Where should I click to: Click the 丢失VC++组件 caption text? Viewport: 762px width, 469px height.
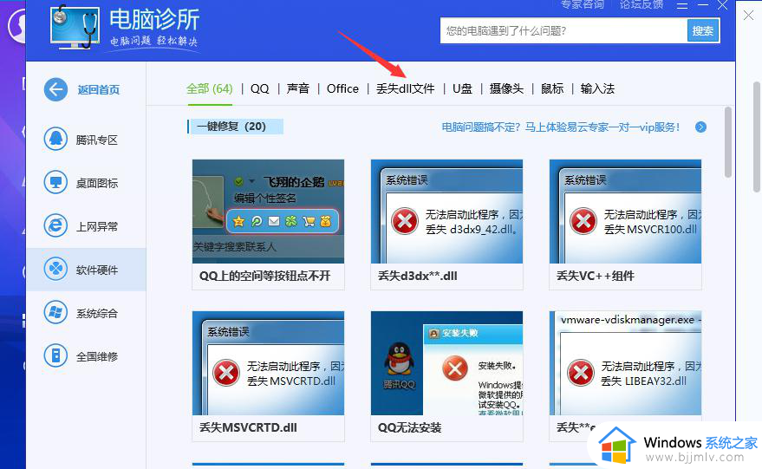tap(596, 276)
